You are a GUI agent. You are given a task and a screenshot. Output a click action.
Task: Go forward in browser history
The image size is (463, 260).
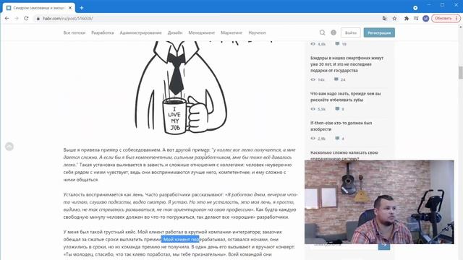(17, 18)
